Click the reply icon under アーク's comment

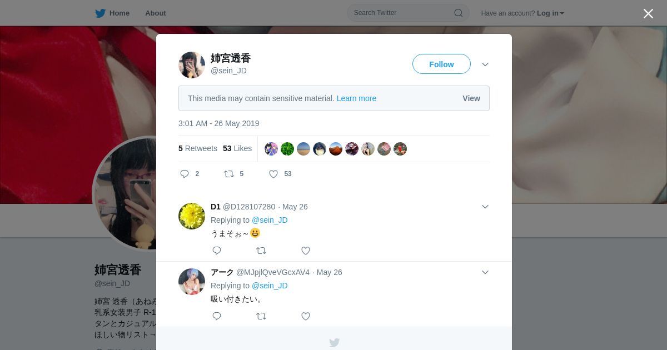pos(217,316)
